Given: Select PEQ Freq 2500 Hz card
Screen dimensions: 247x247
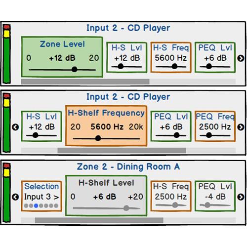Looking at the screenshot, I should click(x=215, y=126).
